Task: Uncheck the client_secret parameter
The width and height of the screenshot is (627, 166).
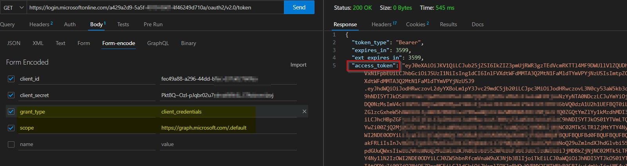Action: (11, 96)
